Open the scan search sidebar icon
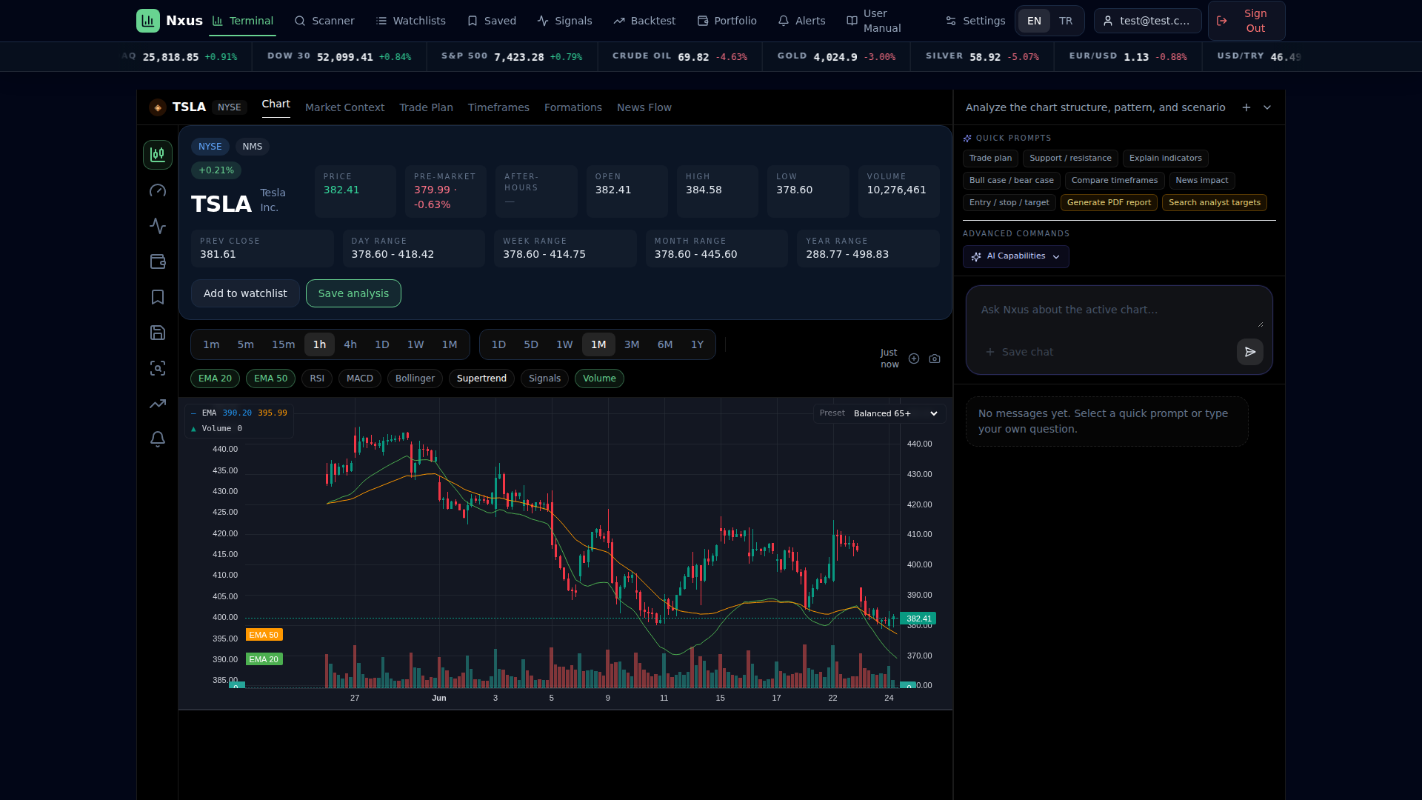This screenshot has height=800, width=1422. tap(158, 368)
